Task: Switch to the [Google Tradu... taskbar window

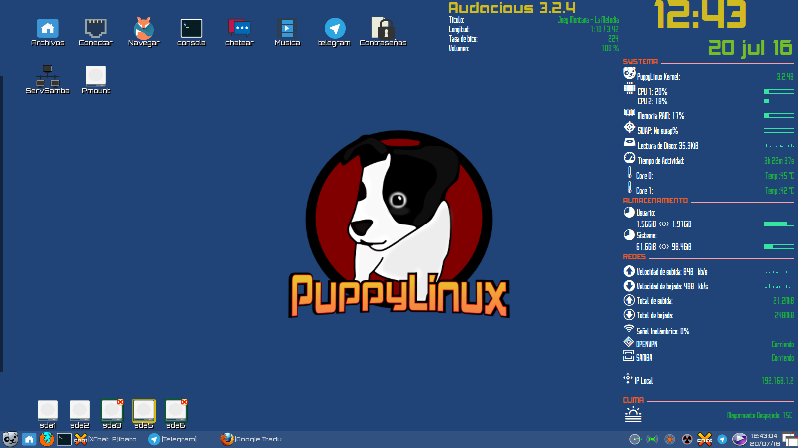Action: tap(254, 439)
